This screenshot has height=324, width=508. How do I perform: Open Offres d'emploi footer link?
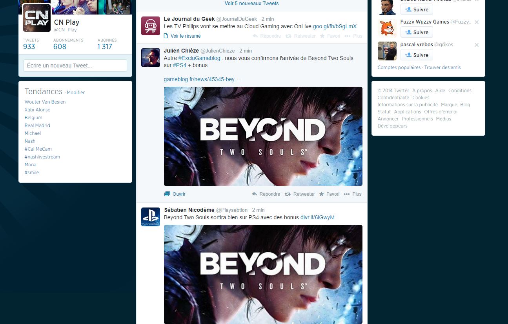pyautogui.click(x=441, y=112)
